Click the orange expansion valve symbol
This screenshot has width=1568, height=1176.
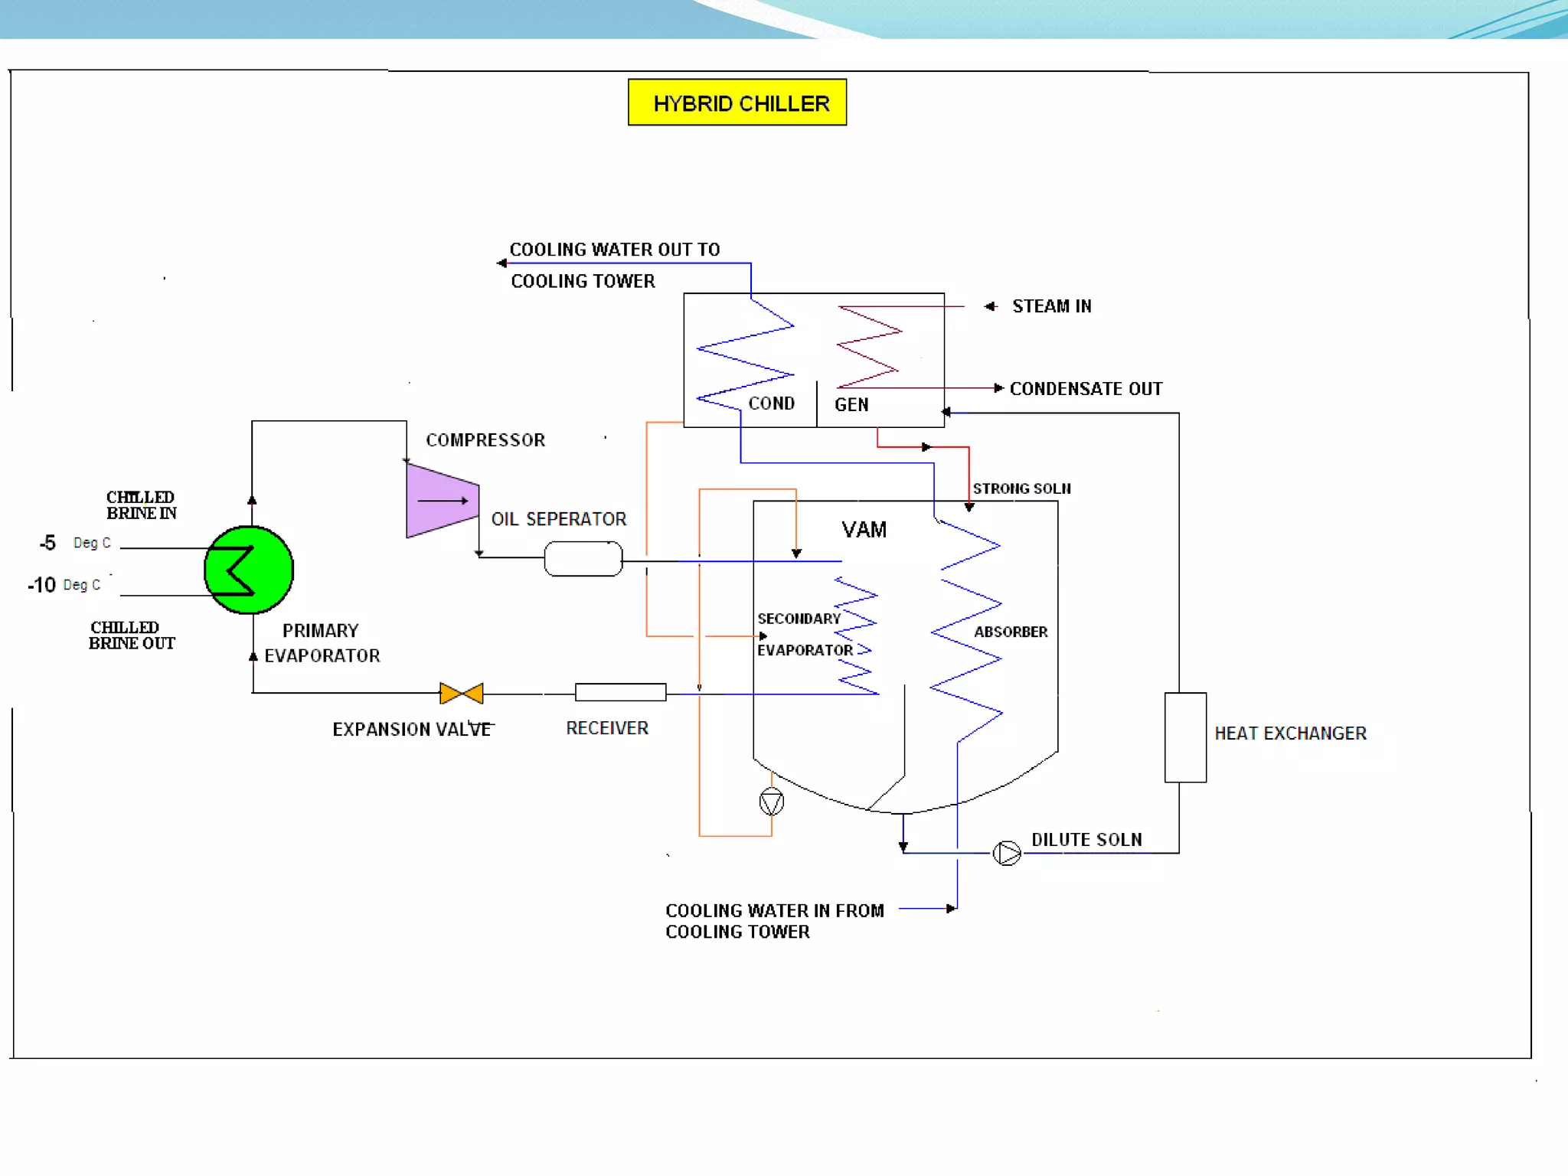coord(461,693)
